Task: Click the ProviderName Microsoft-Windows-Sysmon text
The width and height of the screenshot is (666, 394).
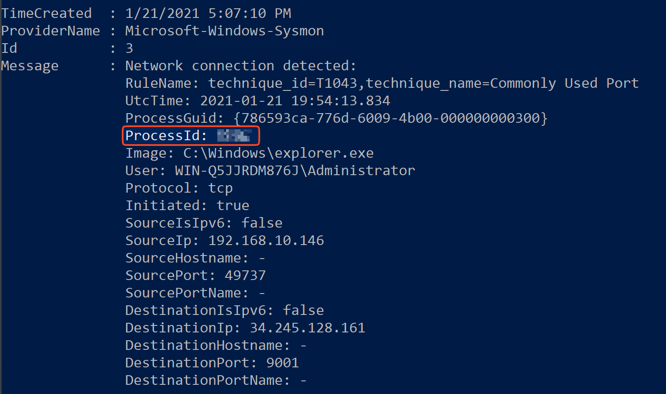Action: point(224,31)
